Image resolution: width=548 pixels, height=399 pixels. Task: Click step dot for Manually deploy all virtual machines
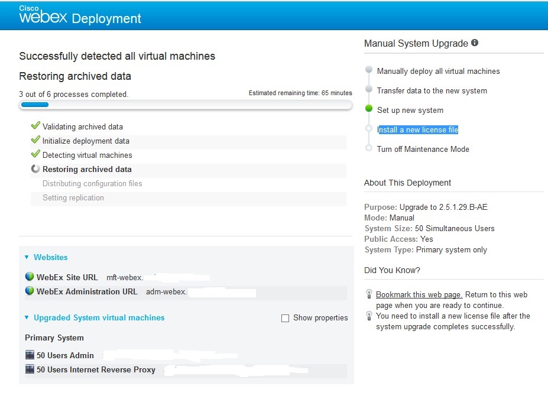(x=369, y=69)
